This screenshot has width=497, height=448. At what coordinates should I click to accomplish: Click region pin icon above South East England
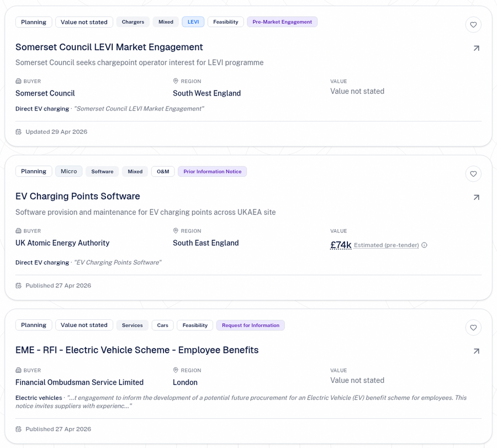click(176, 231)
